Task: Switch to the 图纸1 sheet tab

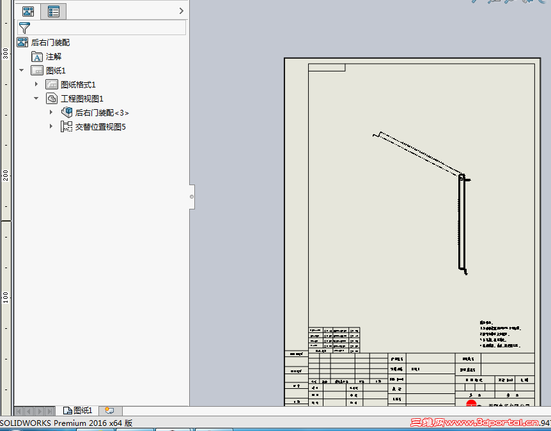Action: [x=77, y=411]
